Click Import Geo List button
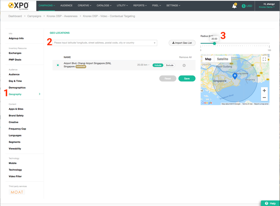 (182, 43)
